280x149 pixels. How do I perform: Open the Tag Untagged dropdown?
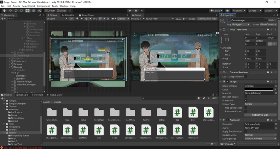[x=240, y=24]
